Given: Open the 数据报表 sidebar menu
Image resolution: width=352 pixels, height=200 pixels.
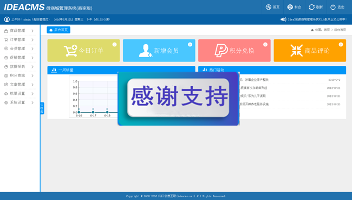Looking at the screenshot, I should 19,67.
